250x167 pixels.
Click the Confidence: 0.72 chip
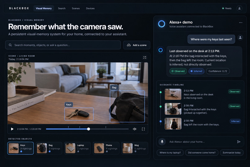point(218,71)
